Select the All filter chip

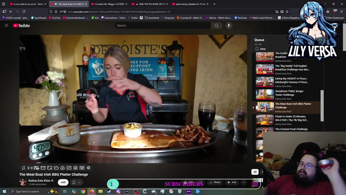click(255, 172)
